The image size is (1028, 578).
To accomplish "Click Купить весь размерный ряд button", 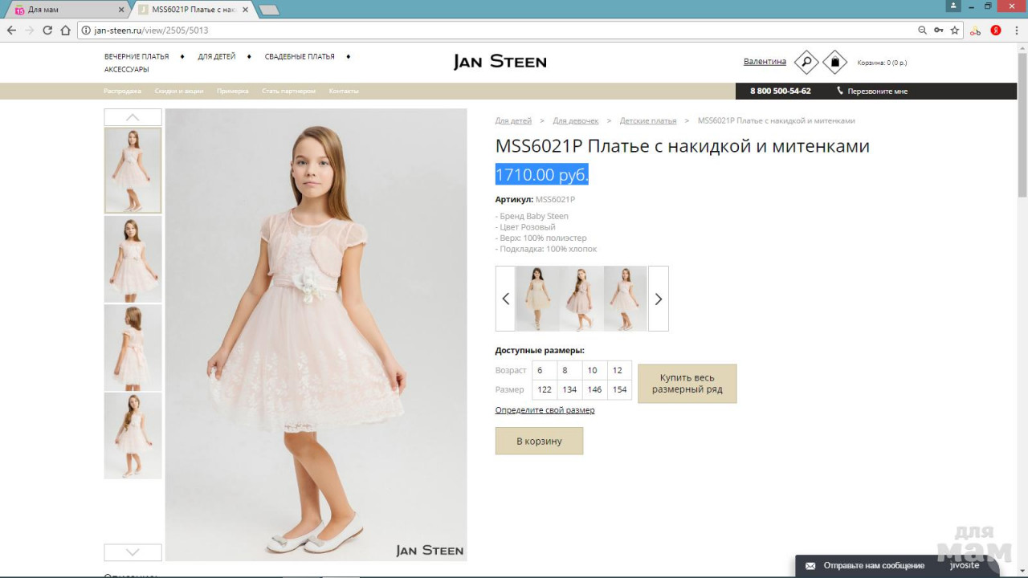I will click(x=687, y=384).
